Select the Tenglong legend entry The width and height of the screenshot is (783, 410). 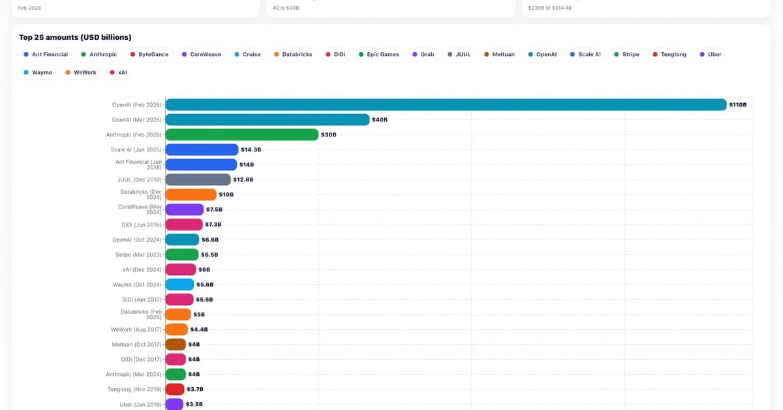point(669,54)
